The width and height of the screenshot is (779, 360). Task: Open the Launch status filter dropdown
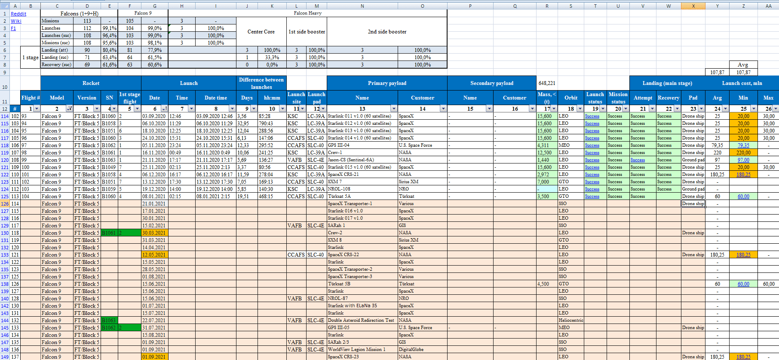[x=602, y=109]
